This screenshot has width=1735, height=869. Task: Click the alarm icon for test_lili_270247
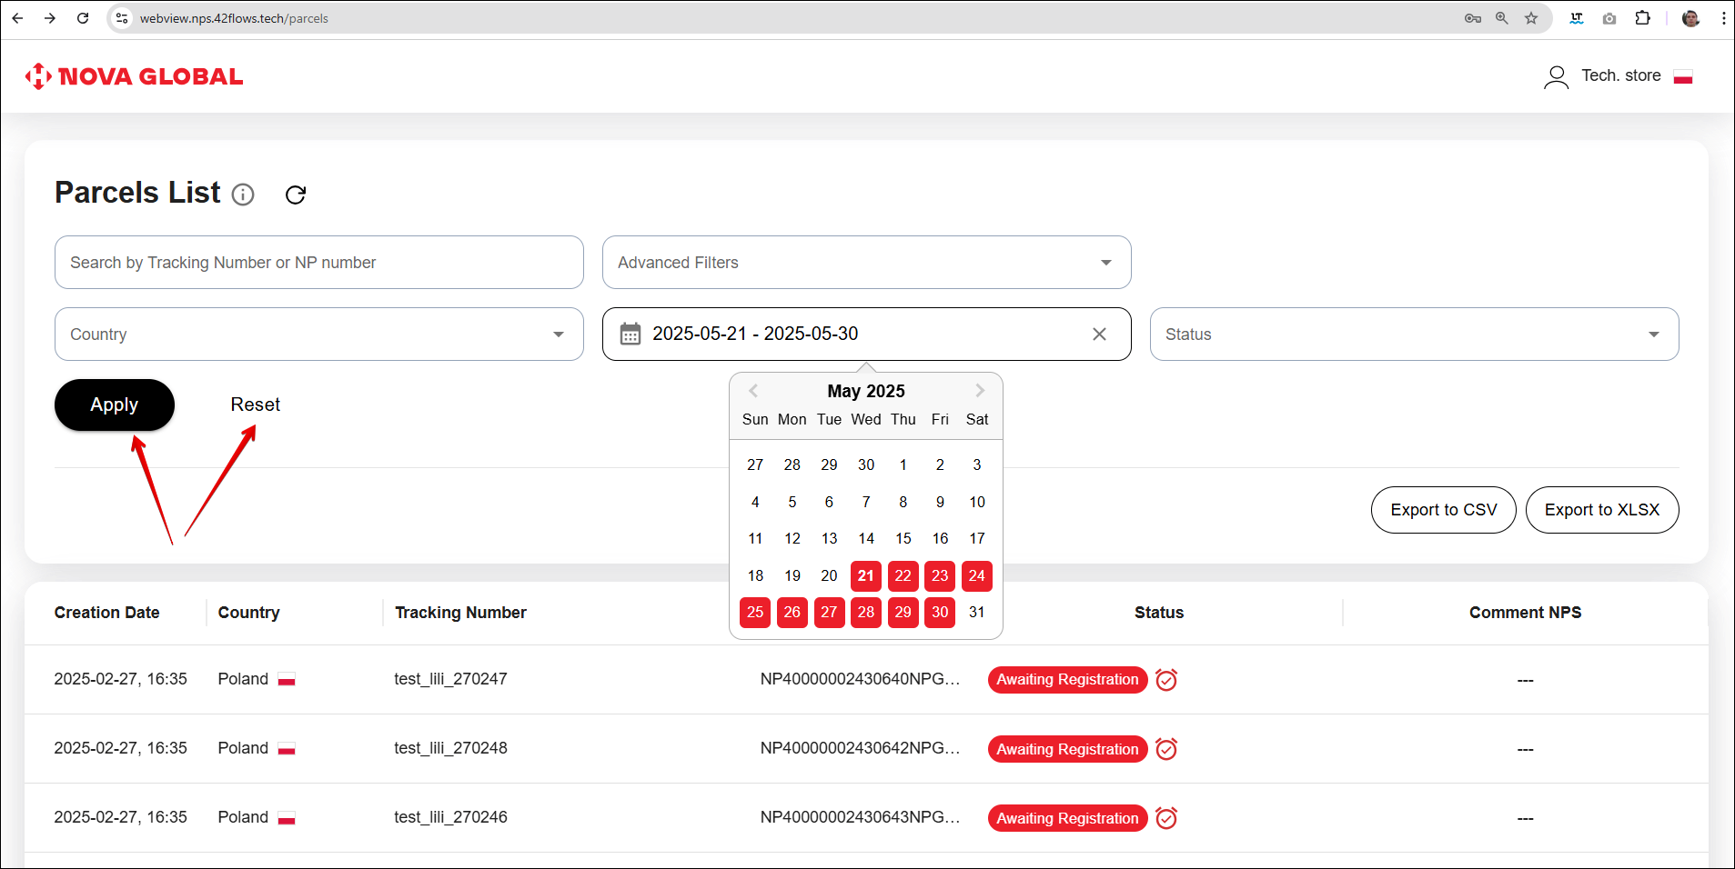click(1166, 680)
